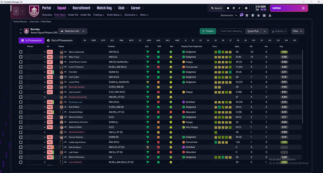Tick the checkbox for Jacob Bruun Larsen

pyautogui.click(x=21, y=62)
